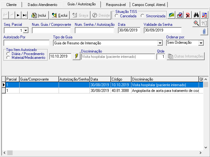Click the green leaf toolbar icon
Screen dimensions: 210x157
tap(172, 15)
